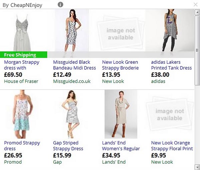The width and height of the screenshot is (200, 170).
Task: Open Missguided Black Bandeau Midi Dress link
Action: click(x=74, y=65)
